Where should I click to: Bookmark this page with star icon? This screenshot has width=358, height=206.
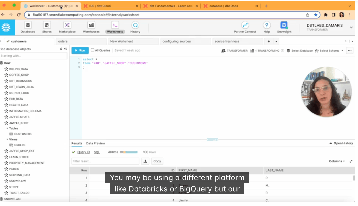pos(316,15)
